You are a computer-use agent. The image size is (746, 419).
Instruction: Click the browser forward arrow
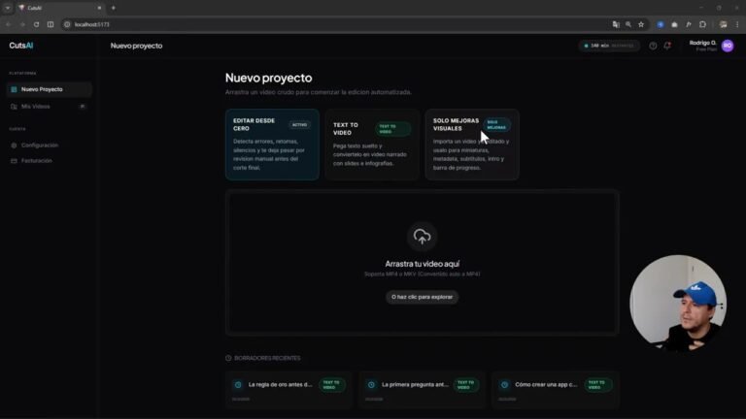click(22, 24)
